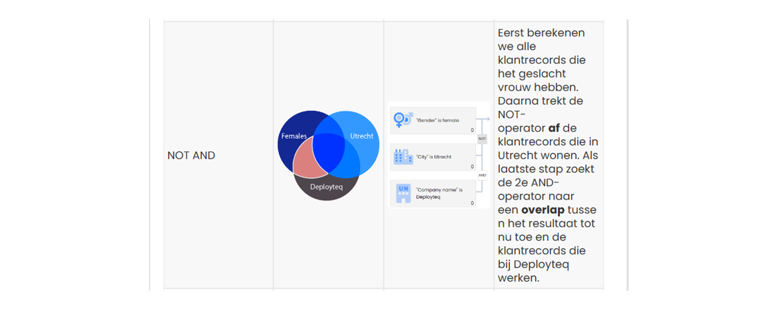
Task: Click the pink highlighted Venn segment
Action: point(308,161)
